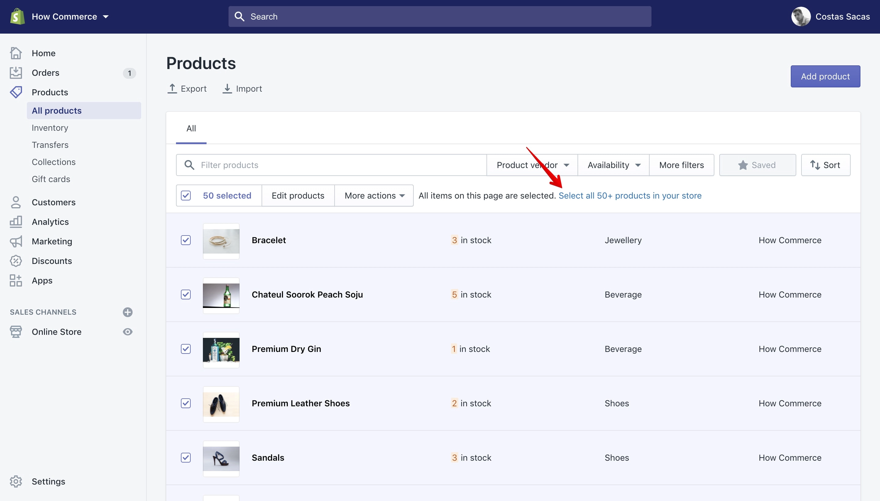Open Orders section
Viewport: 880px width, 501px height.
click(x=46, y=73)
